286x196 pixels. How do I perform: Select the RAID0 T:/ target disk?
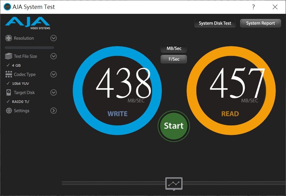pyautogui.click(x=20, y=102)
